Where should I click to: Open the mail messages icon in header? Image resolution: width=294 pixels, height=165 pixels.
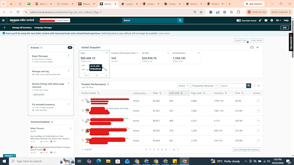pos(266,20)
